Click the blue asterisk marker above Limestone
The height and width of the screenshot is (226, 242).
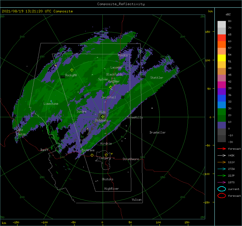(x=51, y=101)
